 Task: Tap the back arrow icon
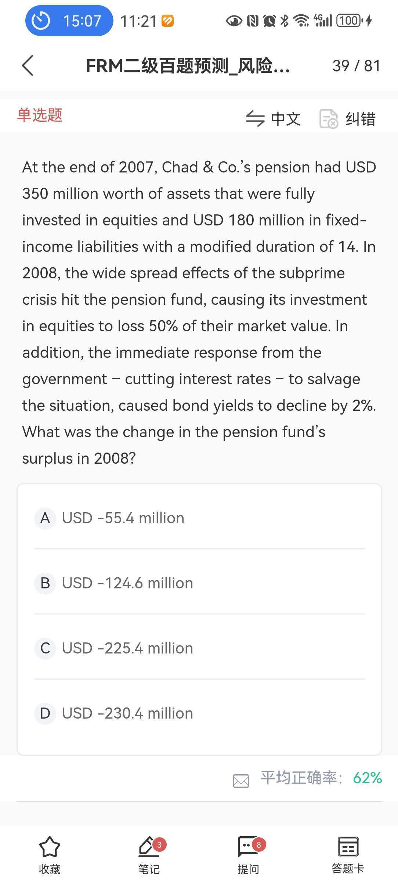[28, 66]
